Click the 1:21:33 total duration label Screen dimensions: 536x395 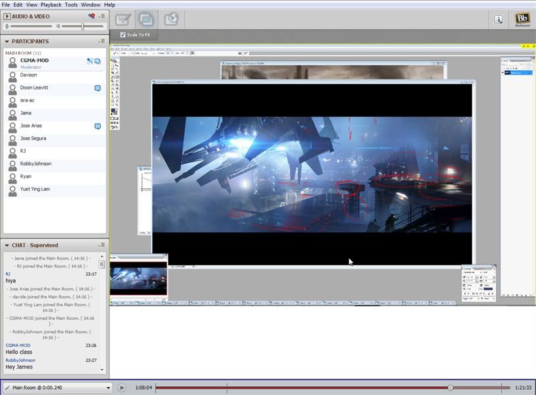523,388
